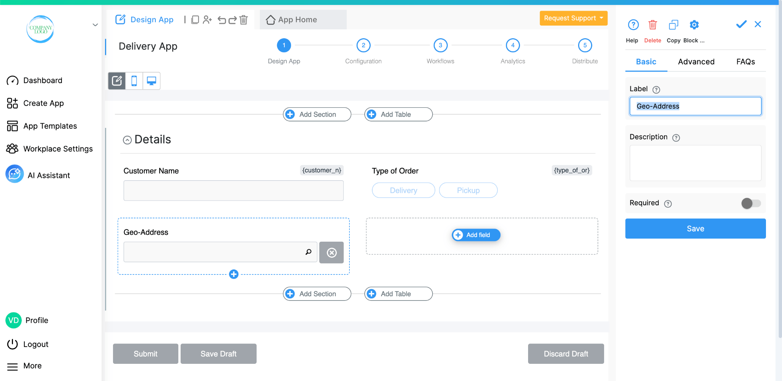Open the Request Support dropdown
The image size is (782, 381).
(574, 18)
